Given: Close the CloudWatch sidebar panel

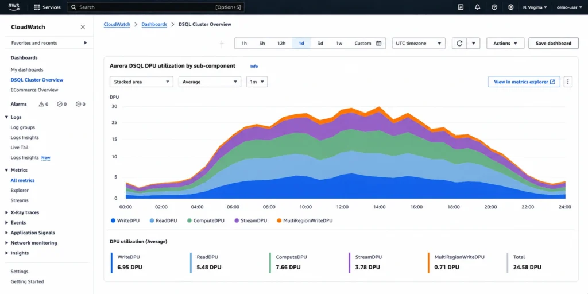Looking at the screenshot, I should pyautogui.click(x=83, y=27).
